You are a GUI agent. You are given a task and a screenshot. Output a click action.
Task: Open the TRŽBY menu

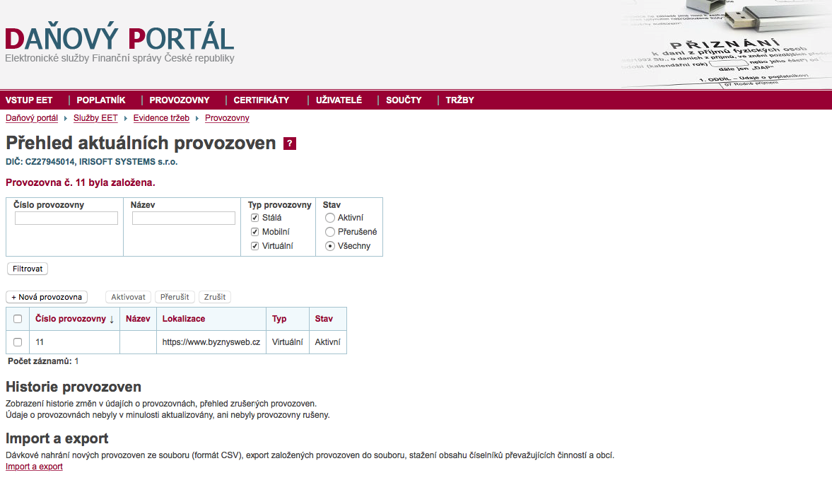point(460,100)
